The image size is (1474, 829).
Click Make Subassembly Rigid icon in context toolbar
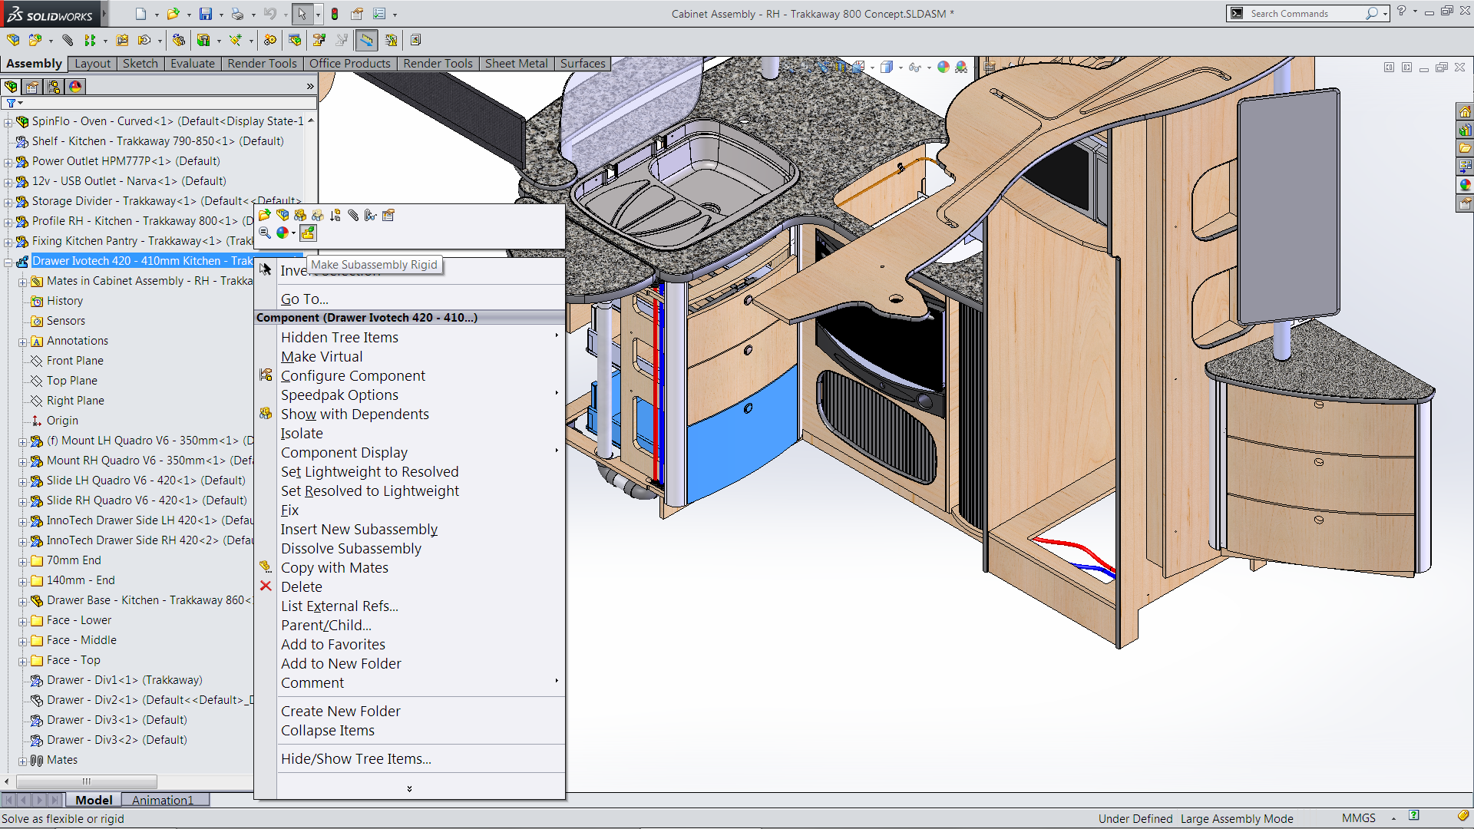308,233
